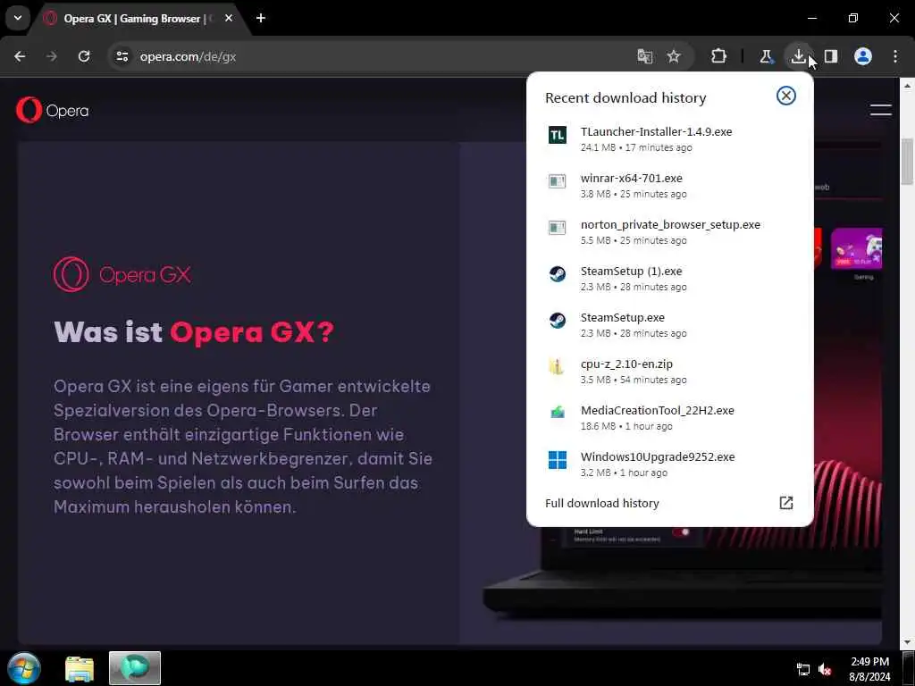Bookmark this page with the star icon
Viewport: 915px width, 686px height.
(x=674, y=56)
